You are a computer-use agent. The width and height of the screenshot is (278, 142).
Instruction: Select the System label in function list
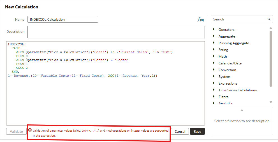point(224,77)
